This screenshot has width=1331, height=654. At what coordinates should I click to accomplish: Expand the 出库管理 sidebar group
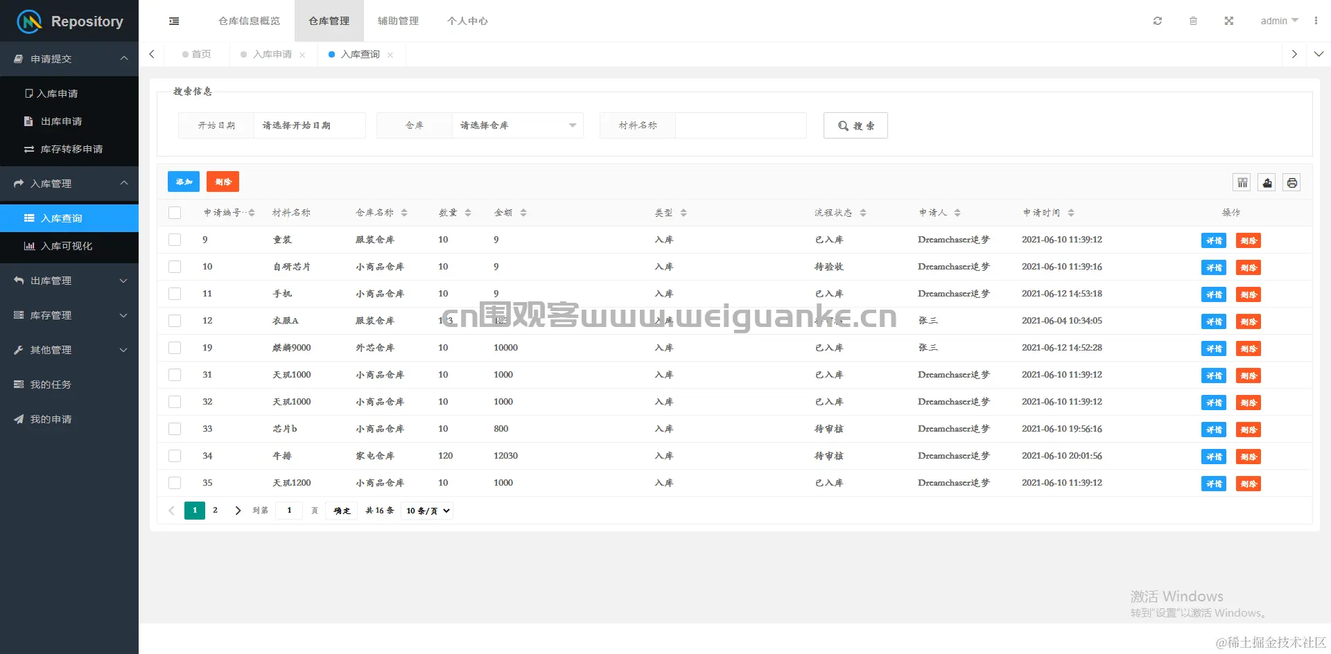69,281
